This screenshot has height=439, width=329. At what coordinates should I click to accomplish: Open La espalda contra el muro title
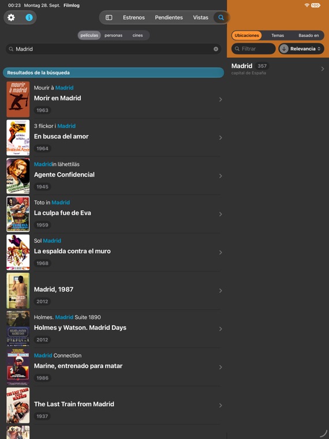point(72,251)
